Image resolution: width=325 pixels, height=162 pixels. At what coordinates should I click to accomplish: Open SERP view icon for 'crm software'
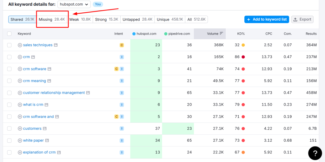49,69
